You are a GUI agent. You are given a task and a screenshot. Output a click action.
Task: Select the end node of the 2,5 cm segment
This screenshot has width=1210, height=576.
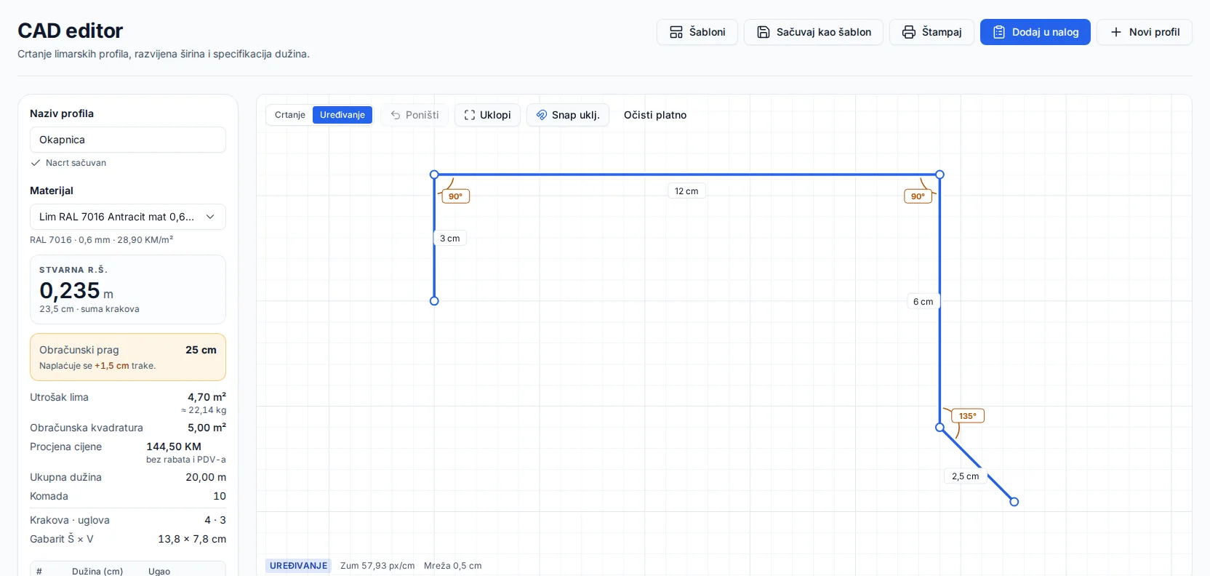click(x=1014, y=502)
